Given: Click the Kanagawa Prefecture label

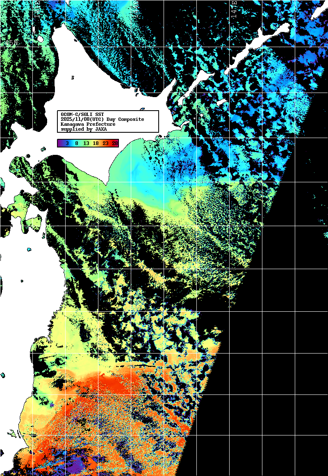Looking at the screenshot, I should tap(88, 124).
